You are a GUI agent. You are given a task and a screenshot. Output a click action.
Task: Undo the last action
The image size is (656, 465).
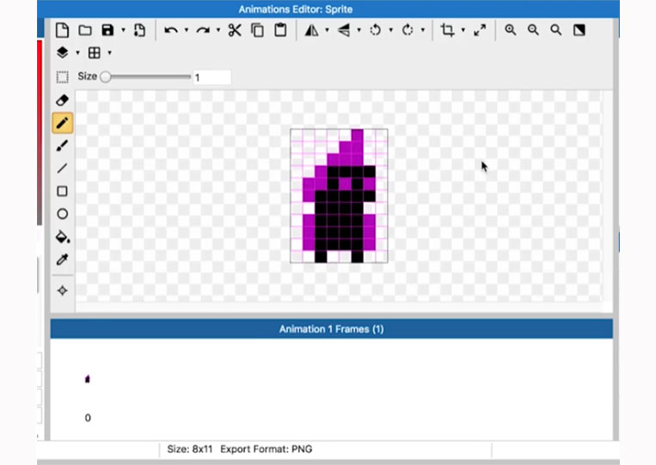171,30
